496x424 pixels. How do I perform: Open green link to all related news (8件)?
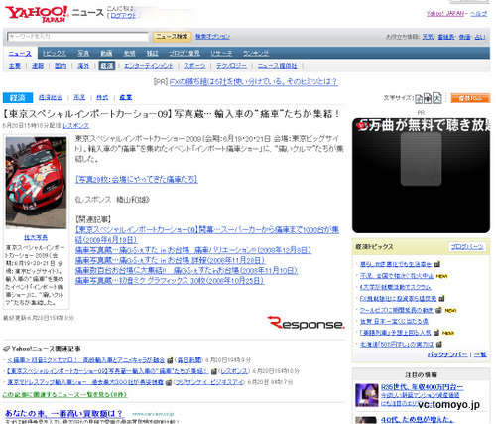click(x=64, y=395)
